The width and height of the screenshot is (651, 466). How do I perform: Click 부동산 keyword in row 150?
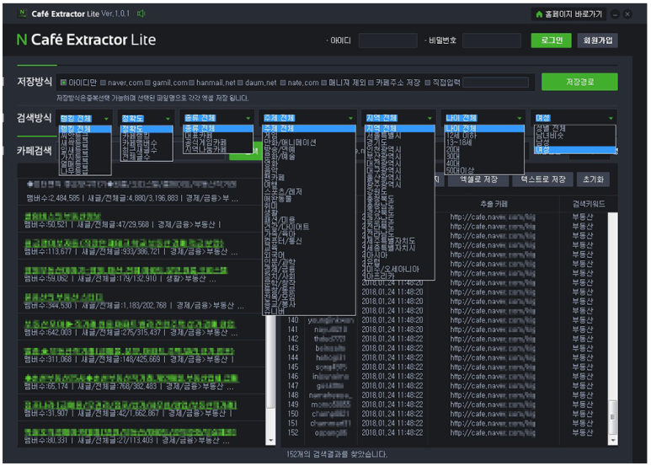pos(583,414)
